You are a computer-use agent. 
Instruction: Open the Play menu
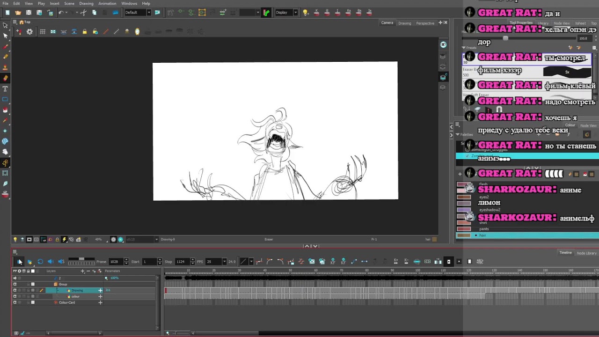(41, 3)
